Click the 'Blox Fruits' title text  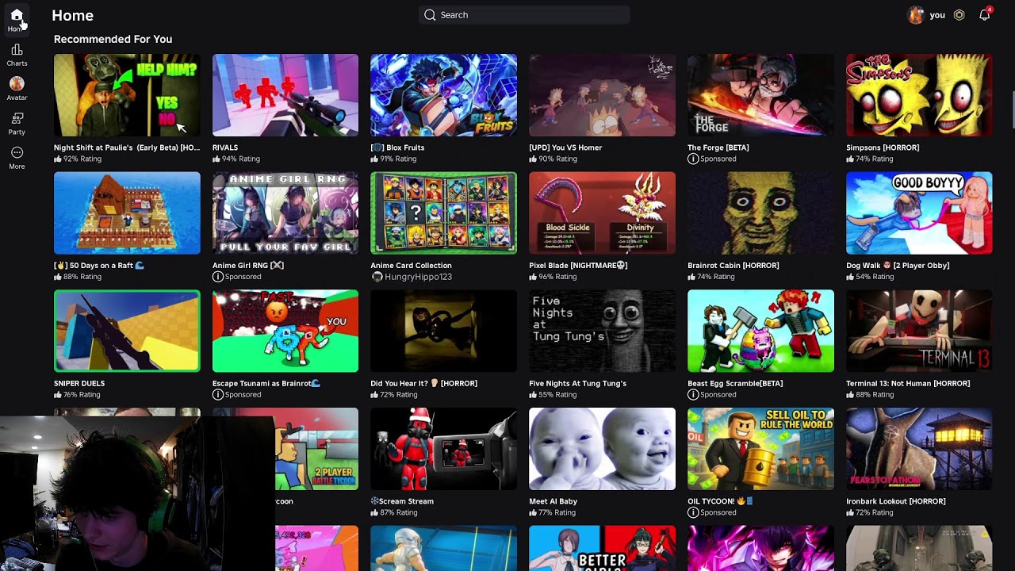(405, 148)
